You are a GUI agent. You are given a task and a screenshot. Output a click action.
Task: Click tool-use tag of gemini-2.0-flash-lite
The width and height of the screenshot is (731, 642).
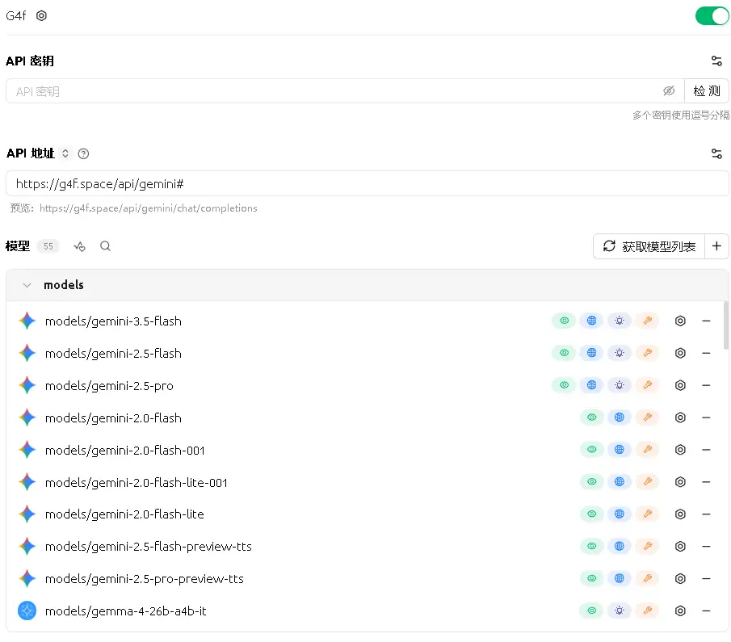tap(648, 514)
